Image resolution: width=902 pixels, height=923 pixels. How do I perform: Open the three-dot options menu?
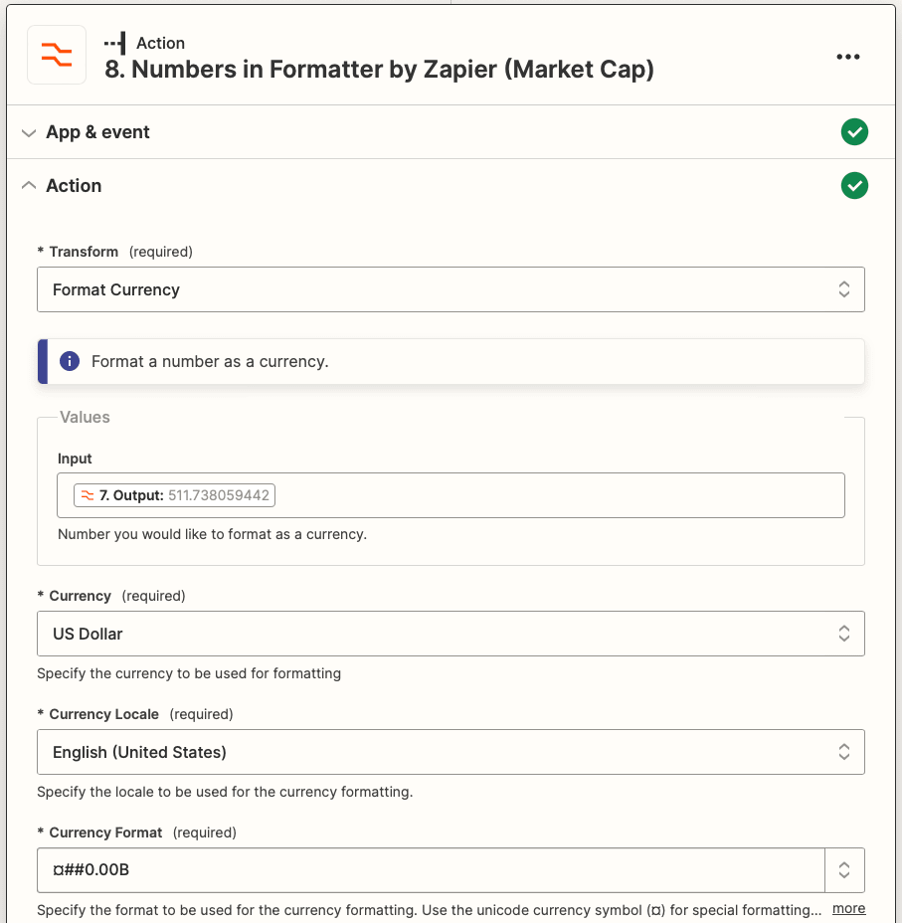(x=848, y=57)
